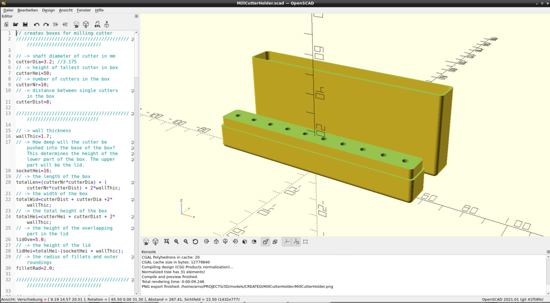Screen dimensions: 550x303
Task: Send the design to 3D printer
Action: (107, 25)
